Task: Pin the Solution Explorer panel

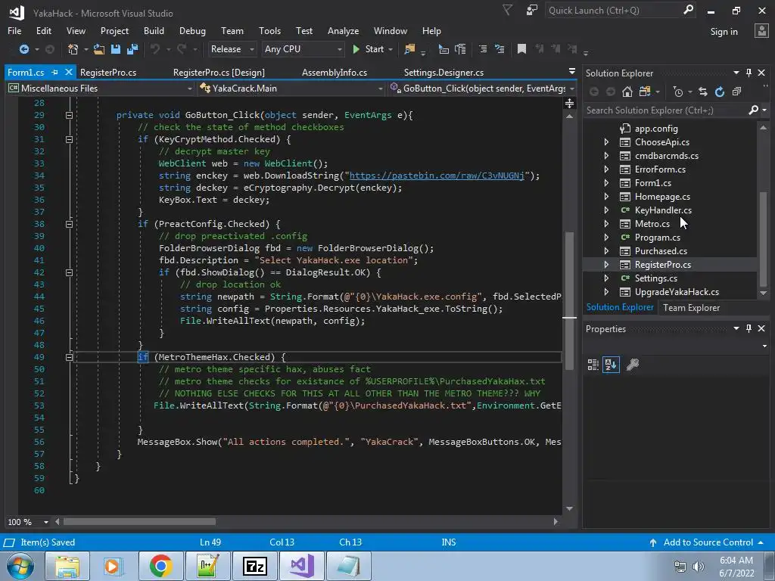Action: pyautogui.click(x=749, y=73)
